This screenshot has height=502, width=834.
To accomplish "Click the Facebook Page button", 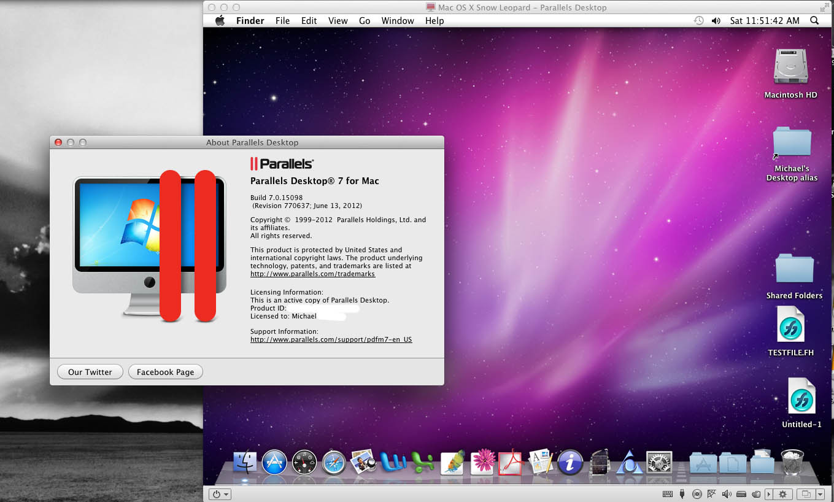I will click(x=166, y=372).
